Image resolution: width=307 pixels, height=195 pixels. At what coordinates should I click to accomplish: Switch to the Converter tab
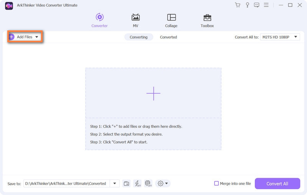tap(99, 20)
